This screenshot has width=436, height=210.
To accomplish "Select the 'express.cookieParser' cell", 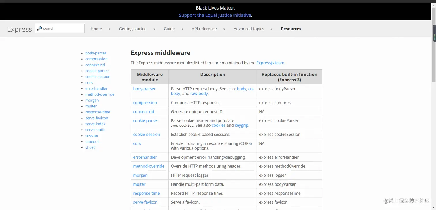I will pos(290,123).
